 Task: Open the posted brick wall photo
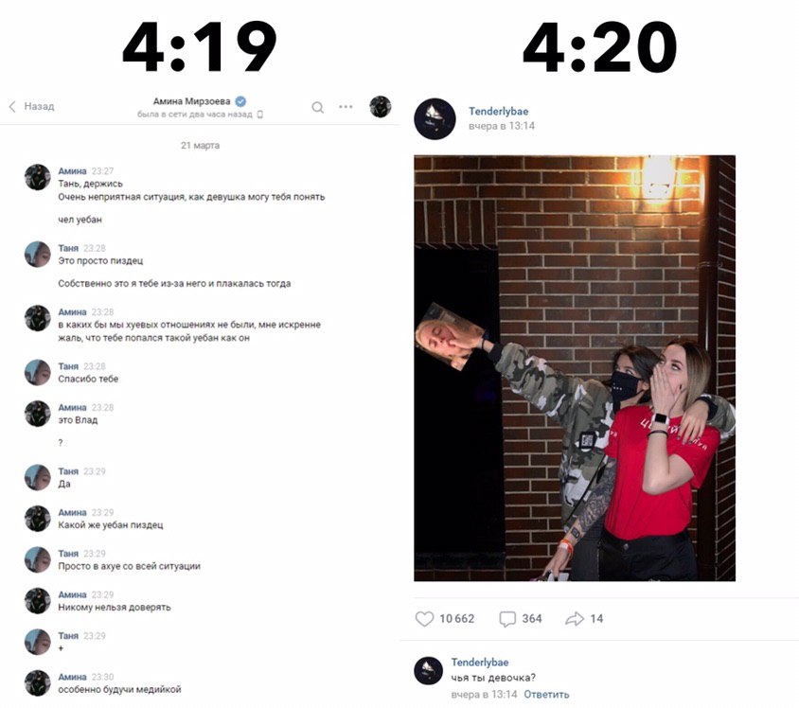point(575,368)
